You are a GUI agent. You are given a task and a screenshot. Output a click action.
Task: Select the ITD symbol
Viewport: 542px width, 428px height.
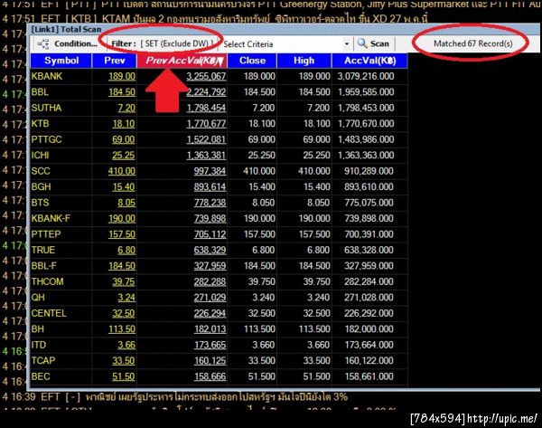pos(38,345)
